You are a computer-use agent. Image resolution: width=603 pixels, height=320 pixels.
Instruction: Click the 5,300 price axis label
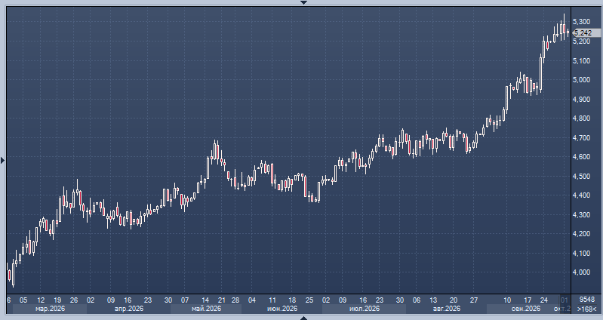[x=581, y=22]
